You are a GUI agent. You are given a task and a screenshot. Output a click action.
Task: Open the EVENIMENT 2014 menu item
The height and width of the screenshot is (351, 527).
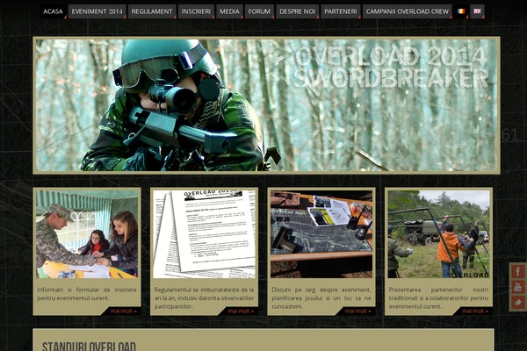pos(97,11)
